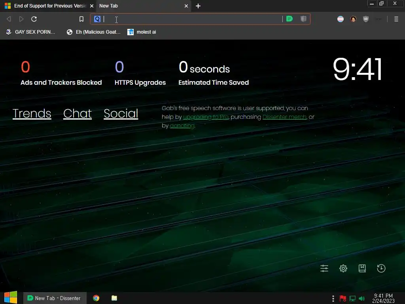Open File Explorer from the taskbar

coord(114,298)
